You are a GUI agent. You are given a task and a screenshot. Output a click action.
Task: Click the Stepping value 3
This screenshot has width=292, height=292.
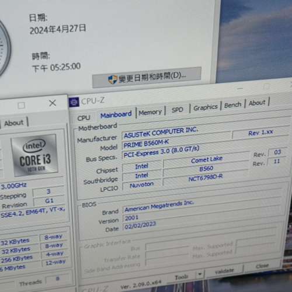[48, 192]
